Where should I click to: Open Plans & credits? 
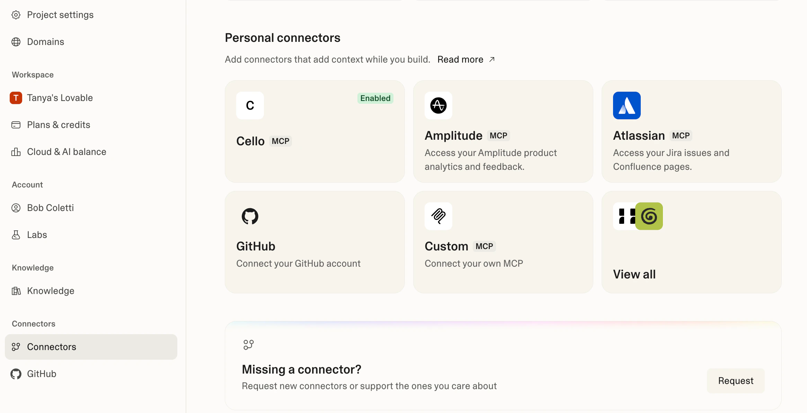coord(59,125)
